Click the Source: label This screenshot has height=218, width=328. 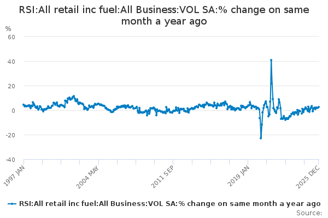[309, 213]
